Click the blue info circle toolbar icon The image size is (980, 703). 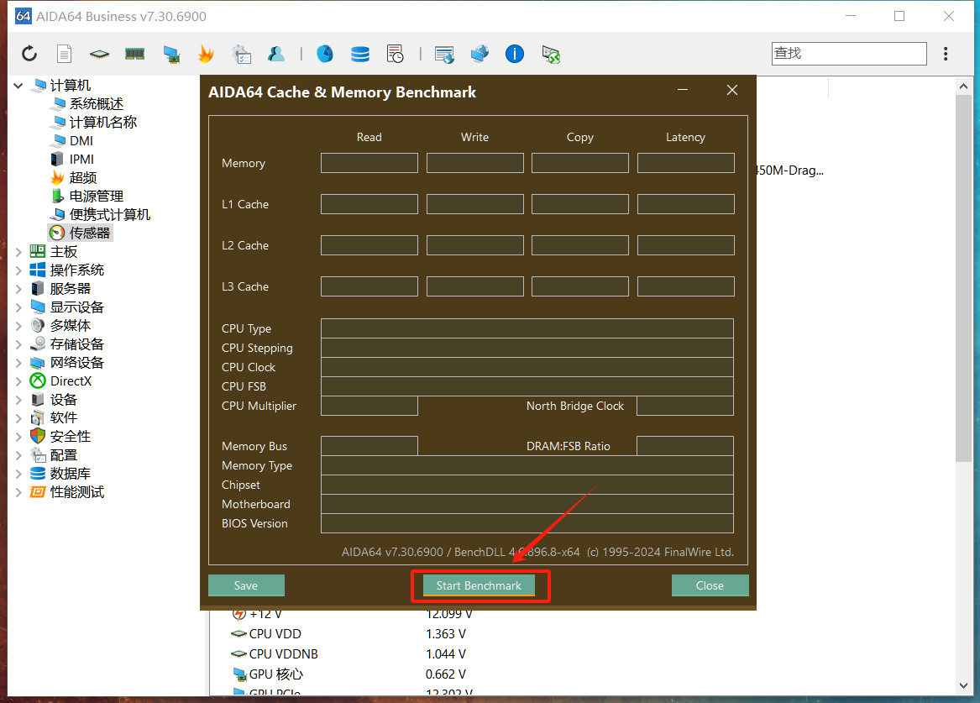click(515, 54)
